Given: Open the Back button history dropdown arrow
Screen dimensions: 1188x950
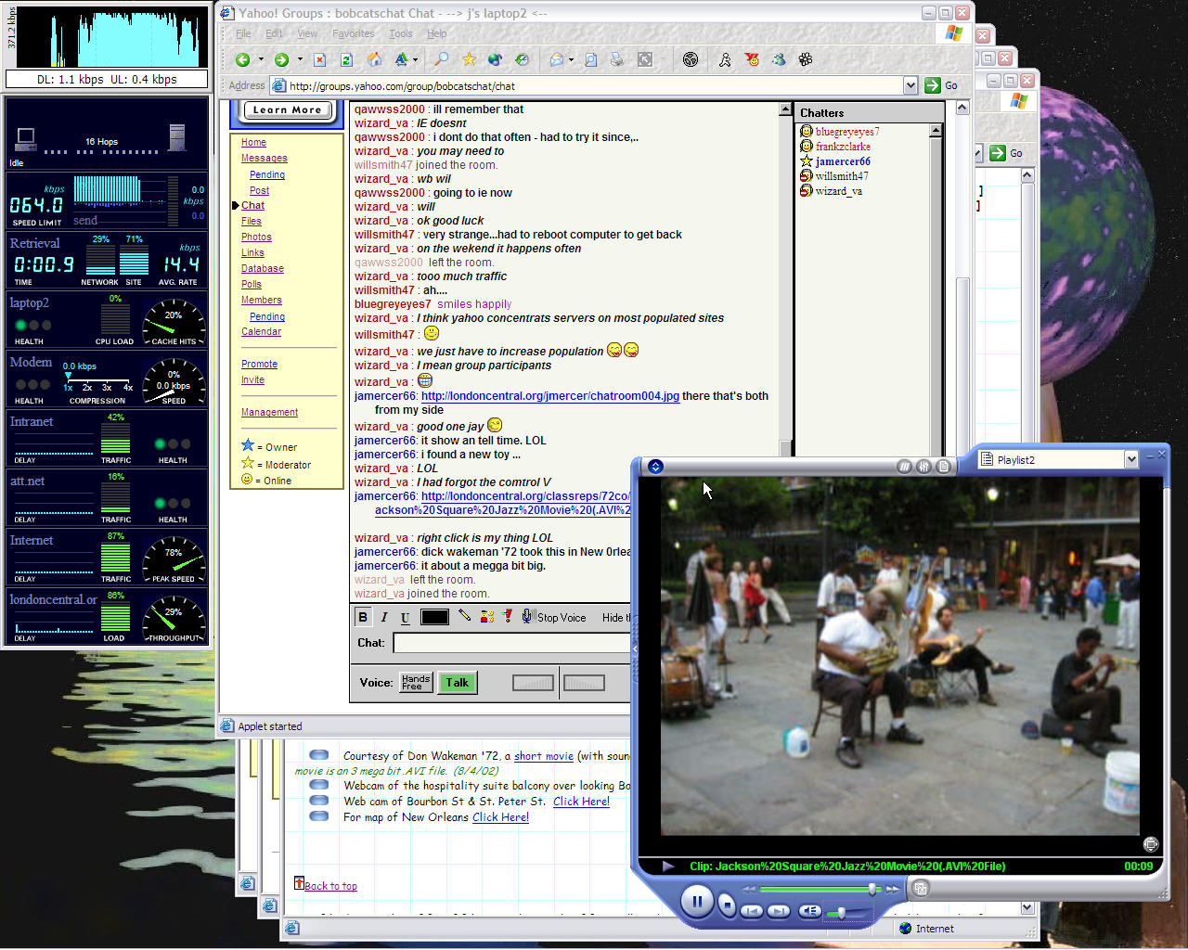Looking at the screenshot, I should 261,59.
